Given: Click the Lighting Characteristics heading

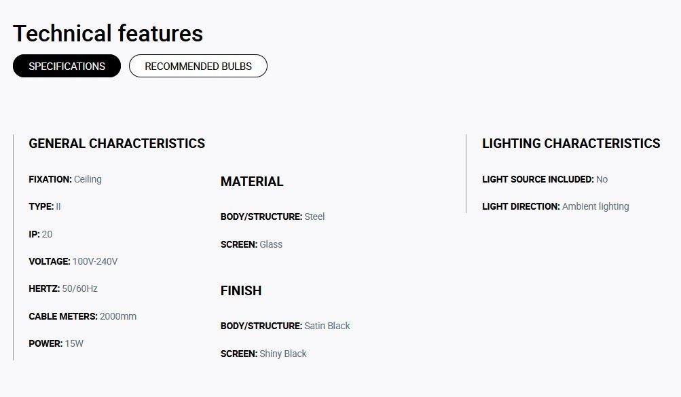Looking at the screenshot, I should 571,144.
